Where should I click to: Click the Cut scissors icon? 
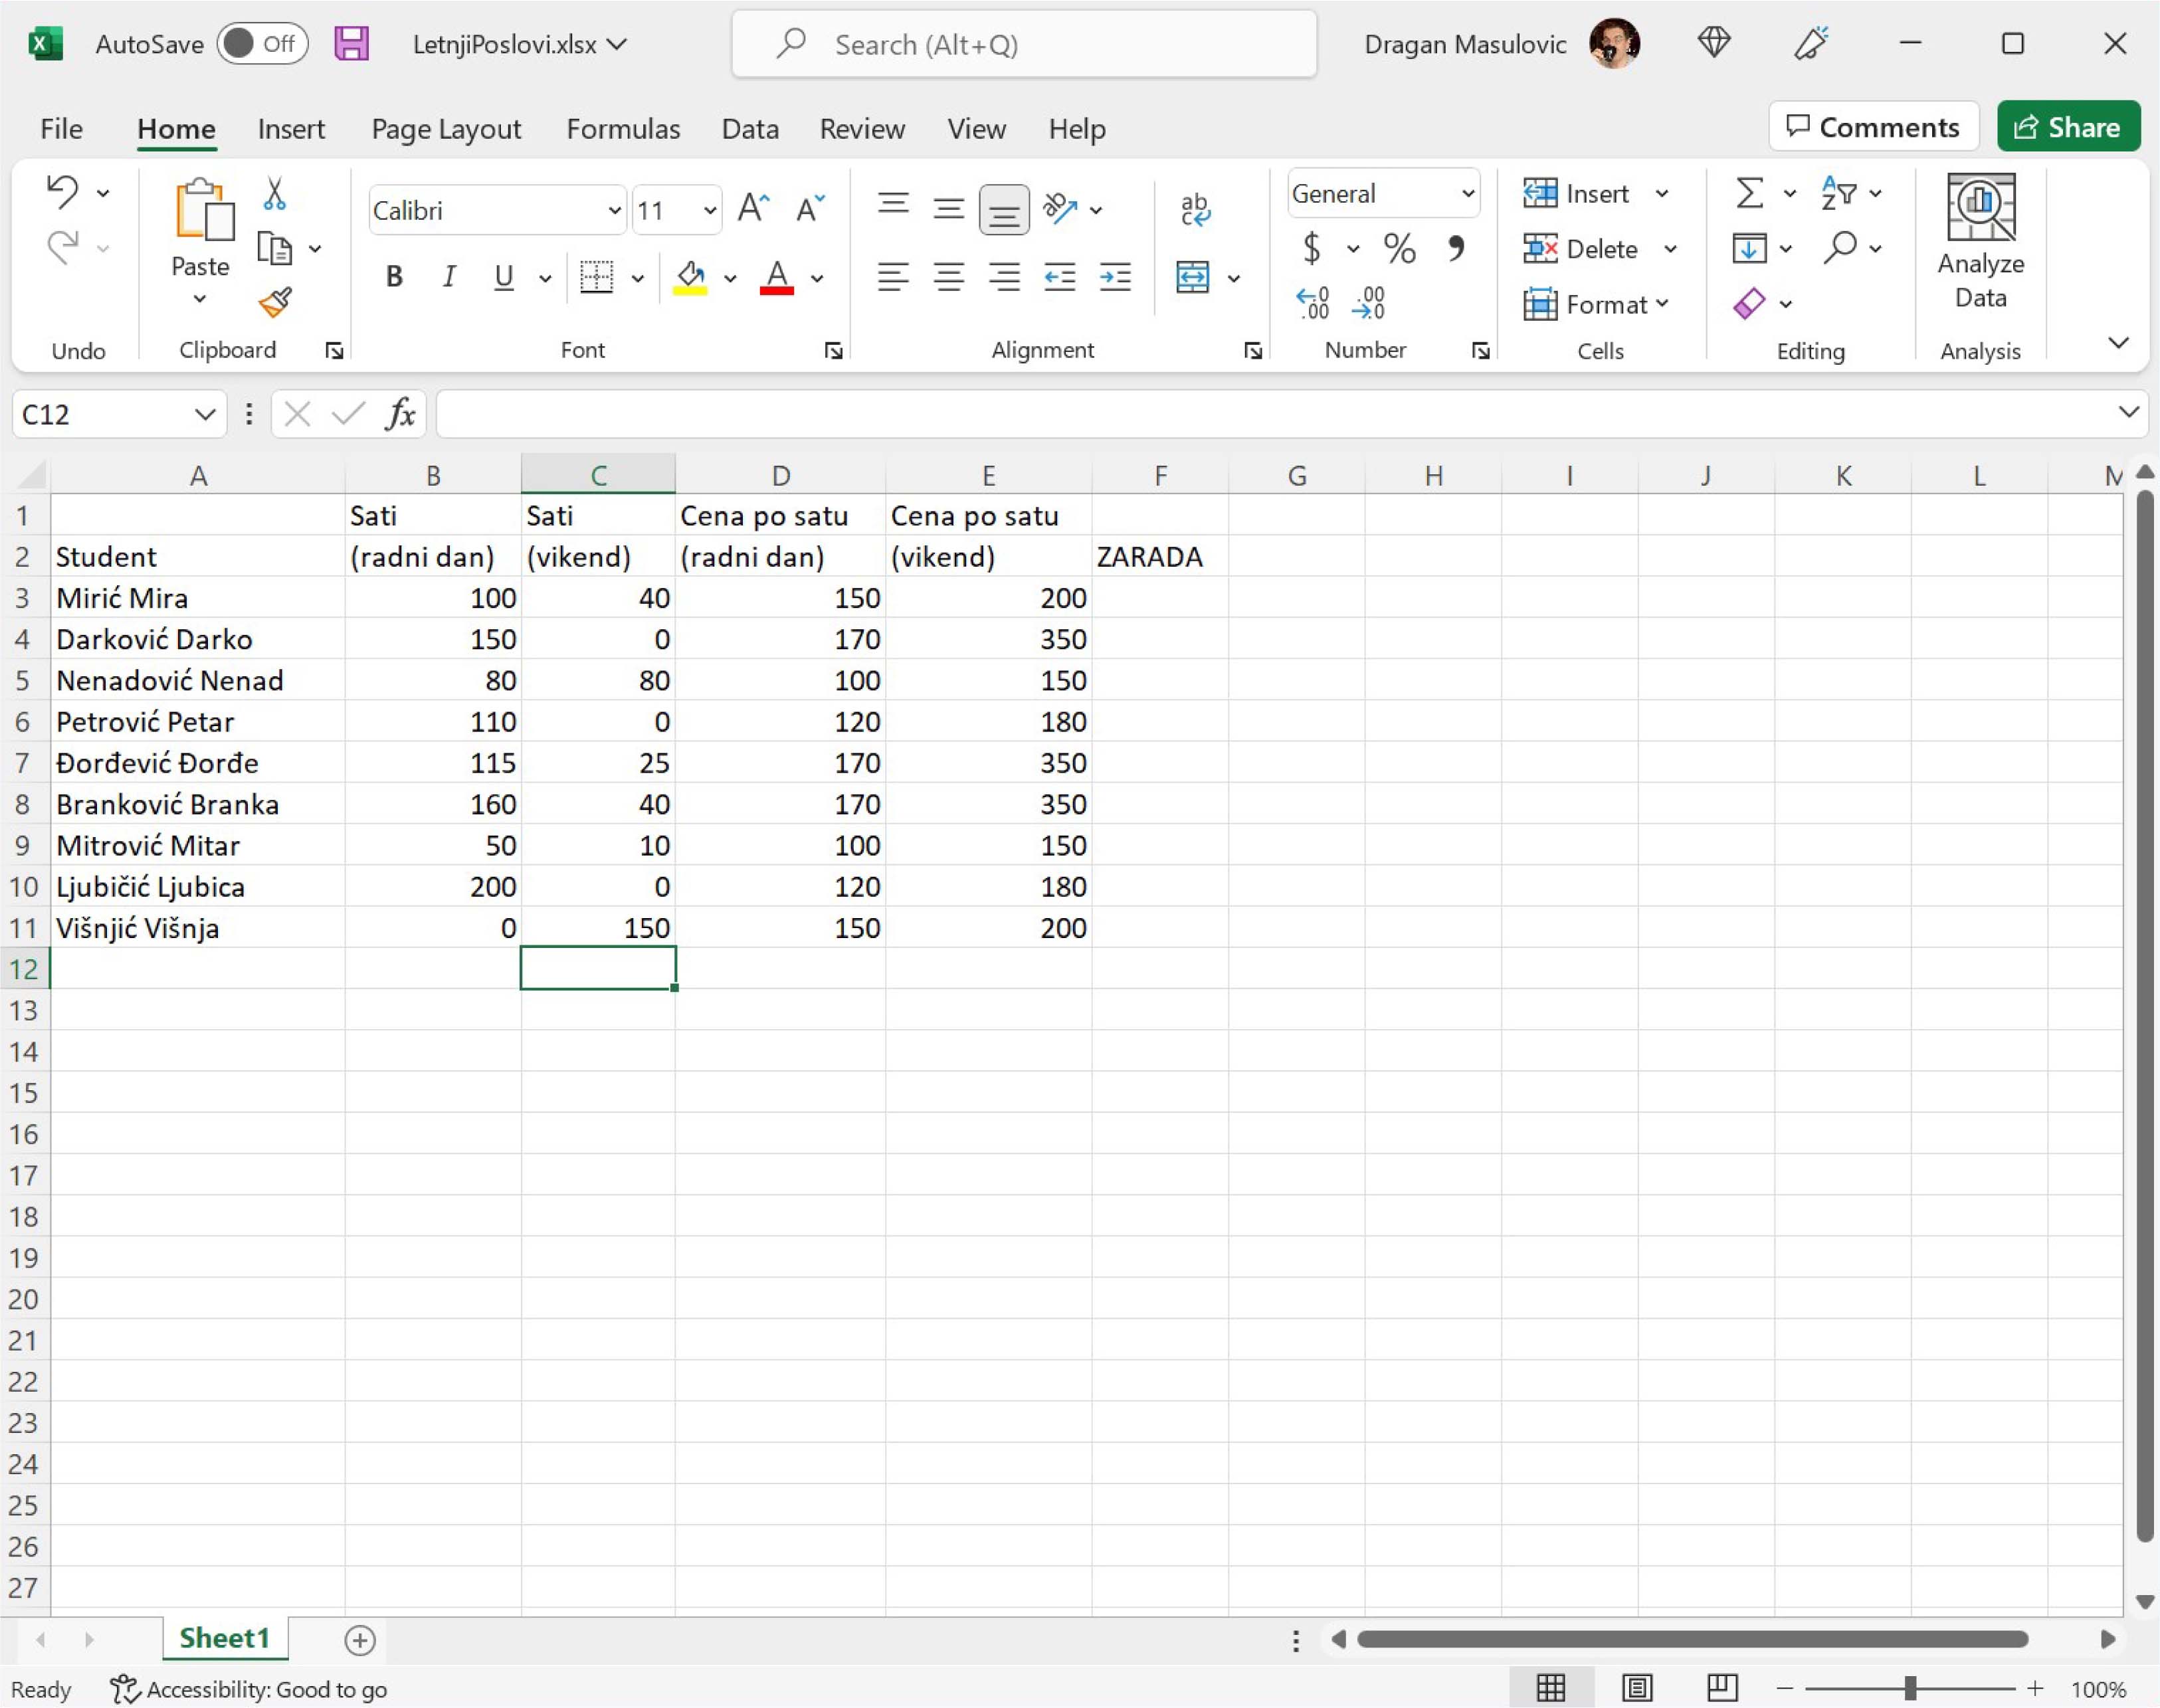coord(274,194)
